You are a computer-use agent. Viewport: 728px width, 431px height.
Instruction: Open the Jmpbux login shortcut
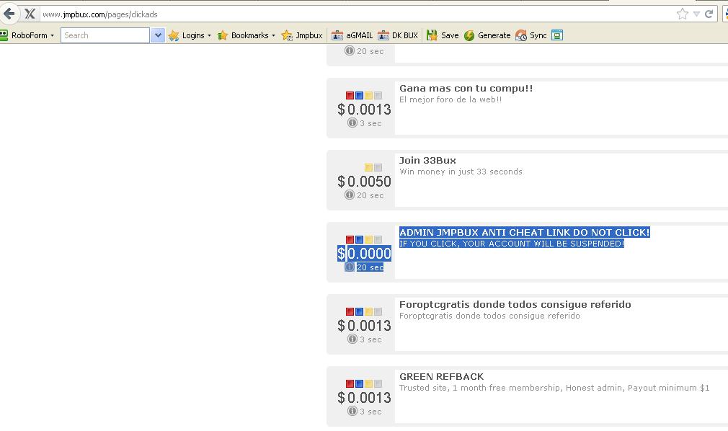click(x=302, y=35)
